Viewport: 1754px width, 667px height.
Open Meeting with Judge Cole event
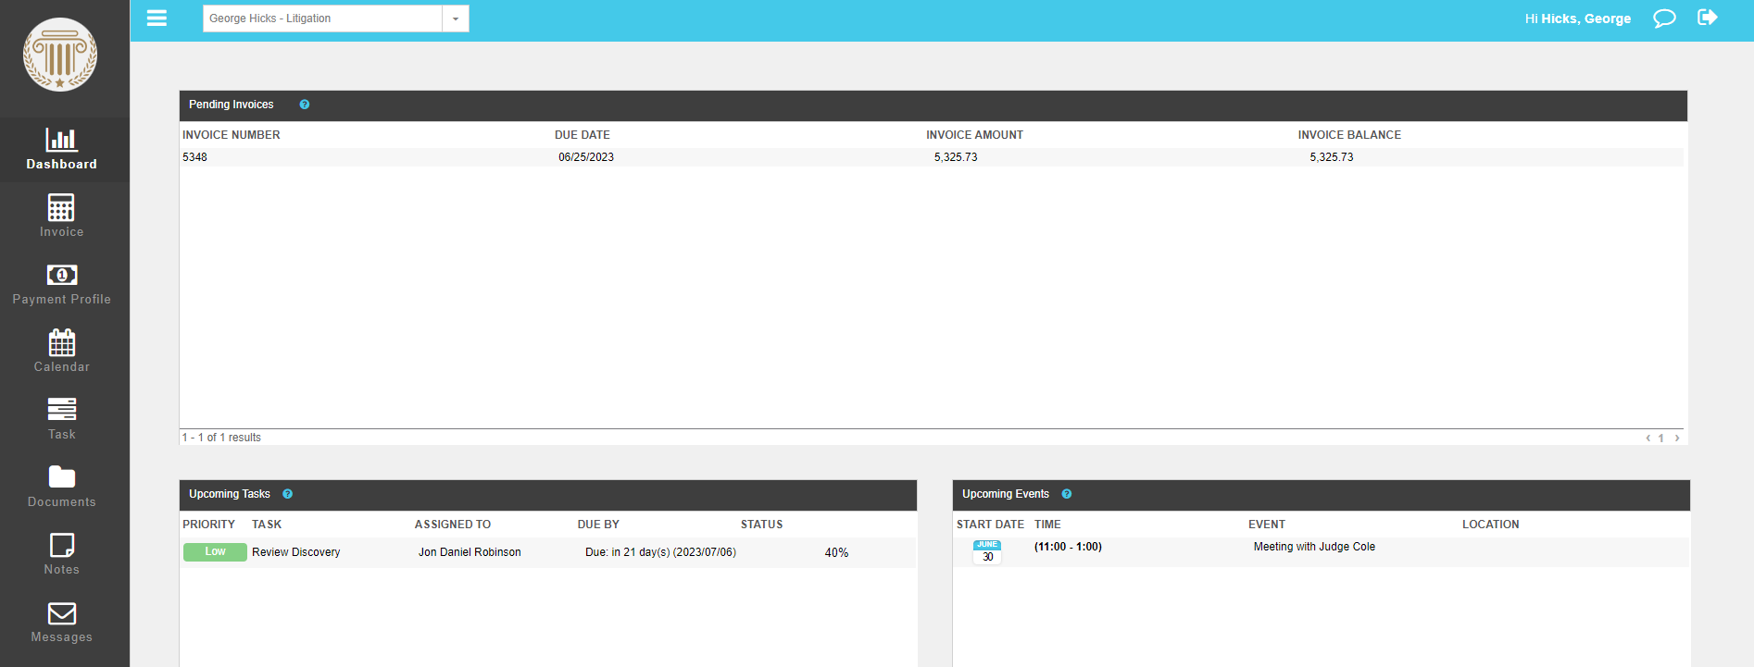pyautogui.click(x=1313, y=547)
